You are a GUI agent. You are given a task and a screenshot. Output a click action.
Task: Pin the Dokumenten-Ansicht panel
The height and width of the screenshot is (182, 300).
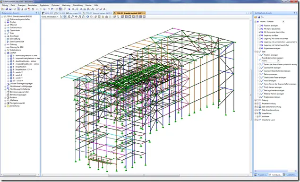pos(36,13)
